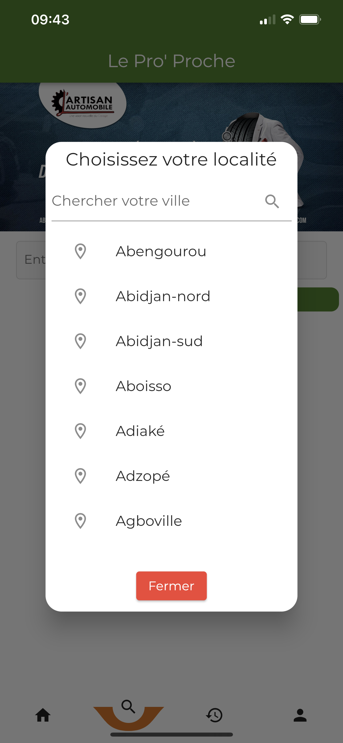The width and height of the screenshot is (343, 743).
Task: Click the location pin beside Abengourou
Action: [x=80, y=251]
